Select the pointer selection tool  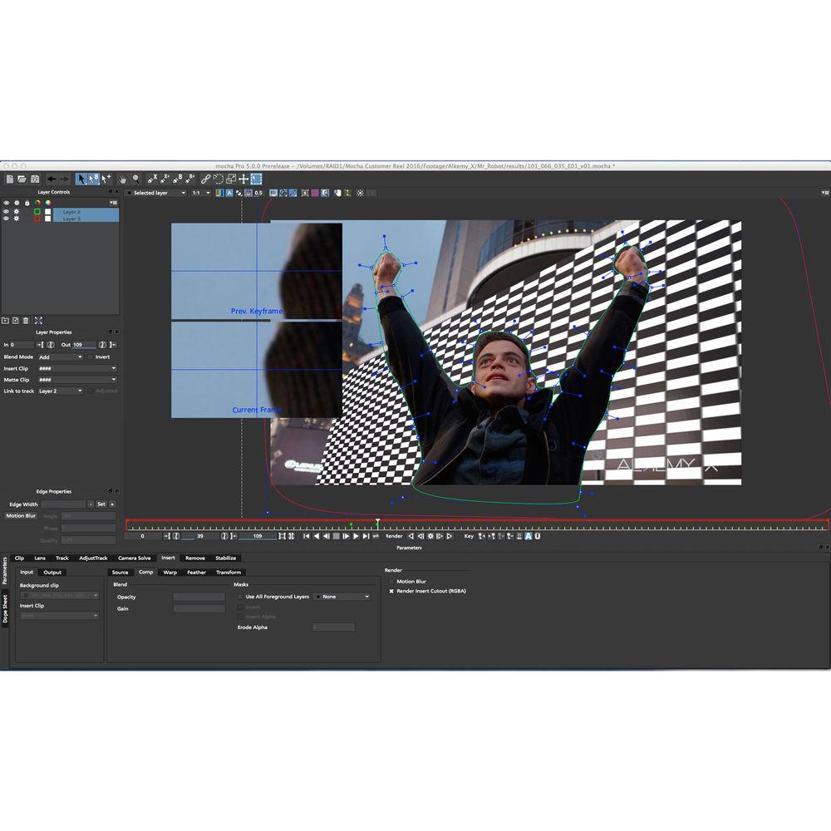pos(81,179)
